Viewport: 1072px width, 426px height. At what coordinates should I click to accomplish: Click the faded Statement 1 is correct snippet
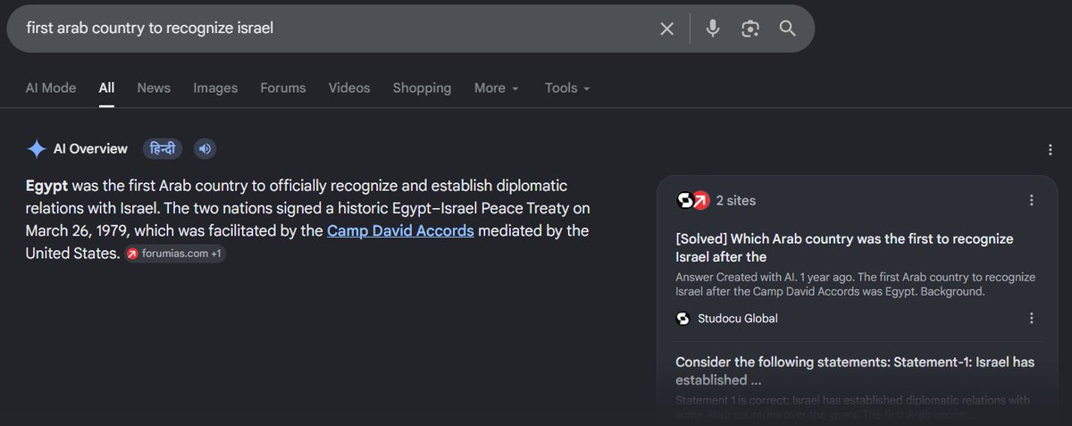click(853, 407)
